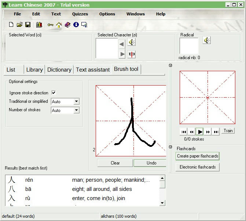246x221 pixels.
Task: Step back one stroke
Action: (x=192, y=132)
